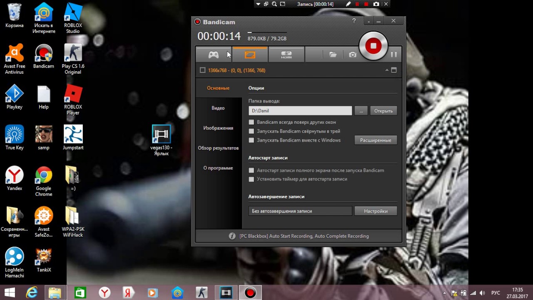The height and width of the screenshot is (300, 533).
Task: Click ROBLOX Player desktop icon
Action: click(73, 100)
